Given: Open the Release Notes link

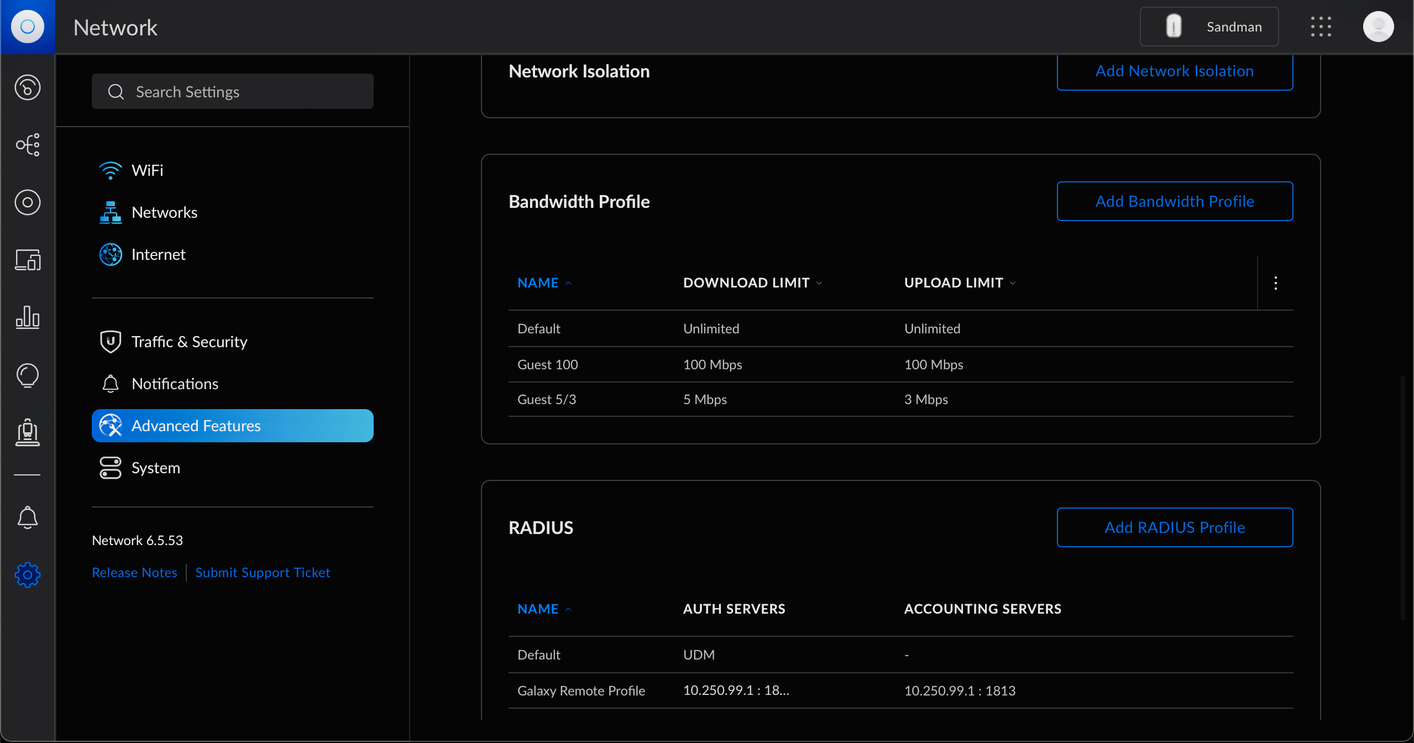Looking at the screenshot, I should tap(134, 573).
